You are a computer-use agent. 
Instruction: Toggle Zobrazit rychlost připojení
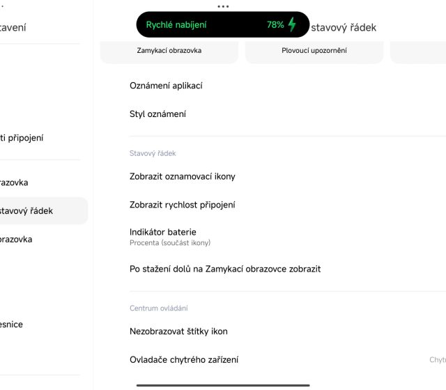pyautogui.click(x=183, y=205)
